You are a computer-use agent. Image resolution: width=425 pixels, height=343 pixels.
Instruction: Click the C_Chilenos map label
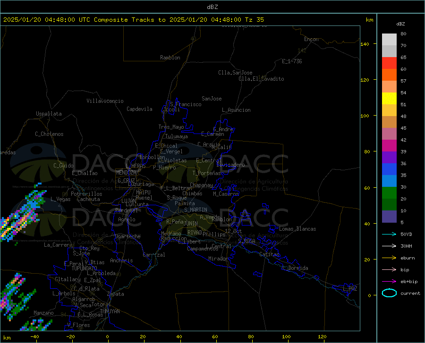click(49, 134)
